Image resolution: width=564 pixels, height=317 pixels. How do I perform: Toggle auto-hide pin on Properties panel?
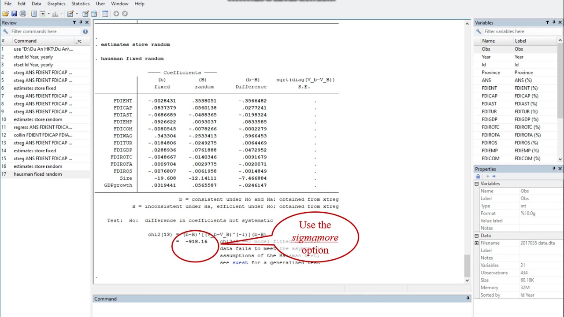pos(554,169)
